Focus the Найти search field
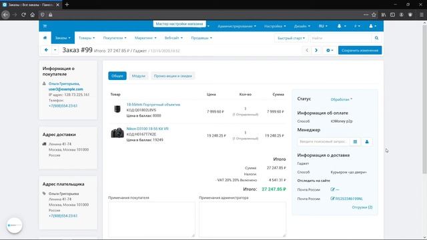The width and height of the screenshot is (427, 240). coord(341,38)
